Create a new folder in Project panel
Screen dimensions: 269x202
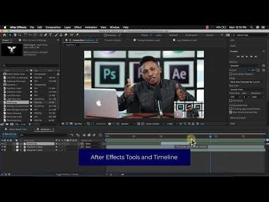[x=7, y=124]
